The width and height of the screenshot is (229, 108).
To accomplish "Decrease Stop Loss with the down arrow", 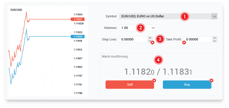I will [150, 41].
